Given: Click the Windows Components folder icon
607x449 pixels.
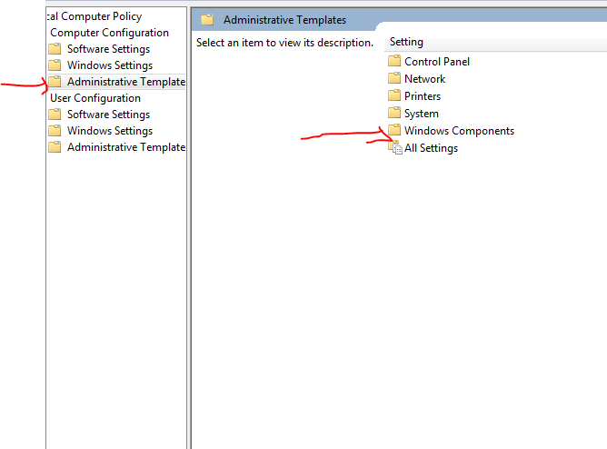Looking at the screenshot, I should click(394, 130).
